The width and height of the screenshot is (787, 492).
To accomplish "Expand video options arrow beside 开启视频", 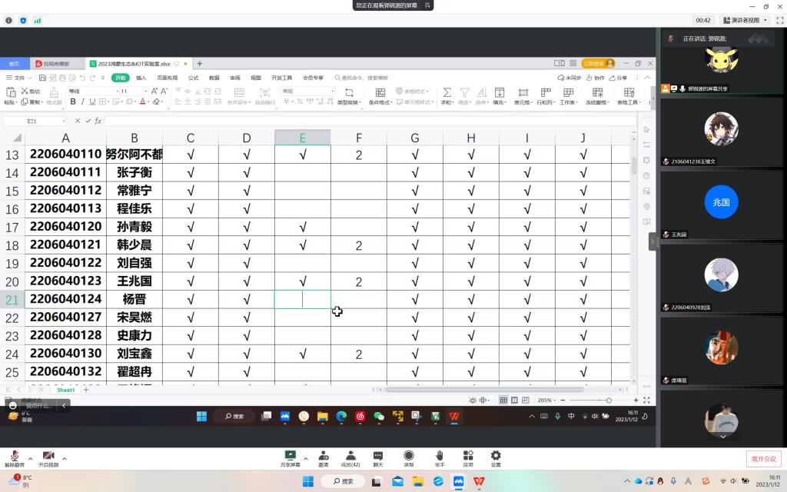I will (64, 458).
